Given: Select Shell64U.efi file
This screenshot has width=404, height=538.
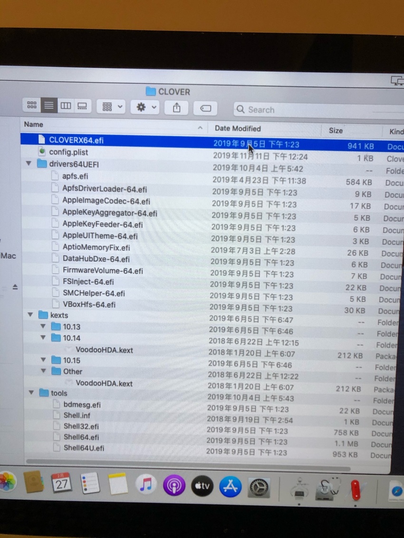Looking at the screenshot, I should click(84, 448).
